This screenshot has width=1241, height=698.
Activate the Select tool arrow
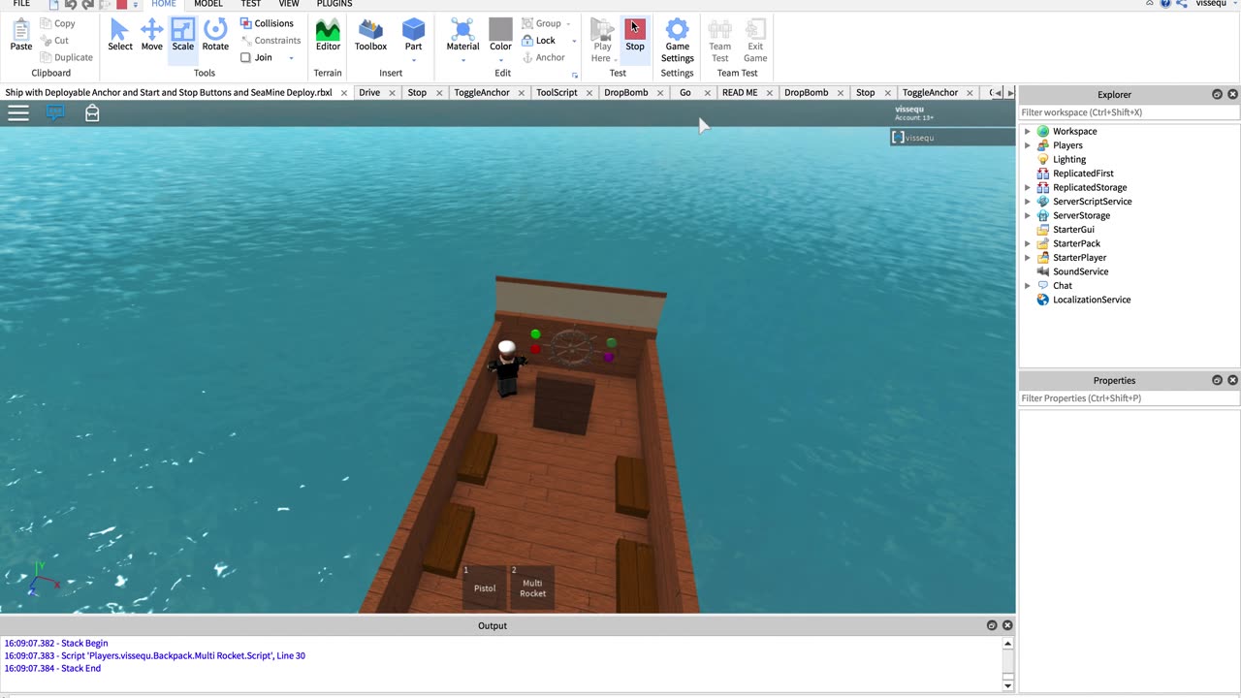(x=120, y=35)
